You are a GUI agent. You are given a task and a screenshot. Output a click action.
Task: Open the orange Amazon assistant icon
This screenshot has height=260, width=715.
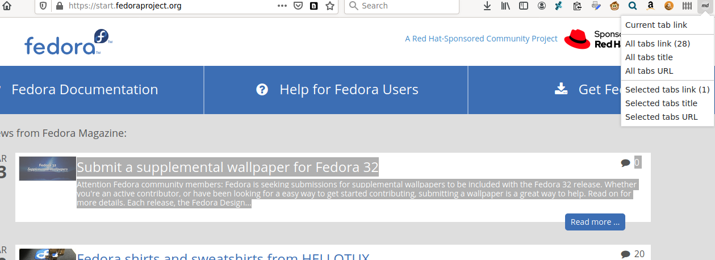click(x=668, y=6)
